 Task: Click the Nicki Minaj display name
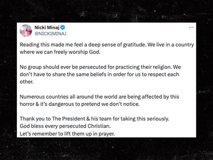click(x=47, y=28)
